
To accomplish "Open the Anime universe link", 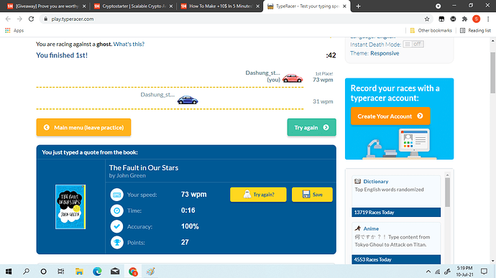I will [371, 228].
